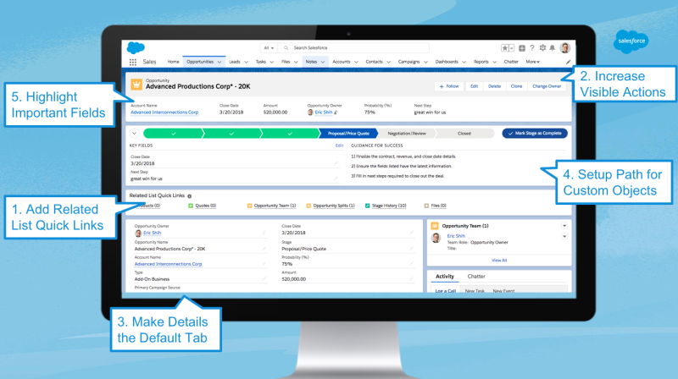Viewport: 678px width, 379px height.
Task: Click the Close Date pencil in Key Fields
Action: 336,163
